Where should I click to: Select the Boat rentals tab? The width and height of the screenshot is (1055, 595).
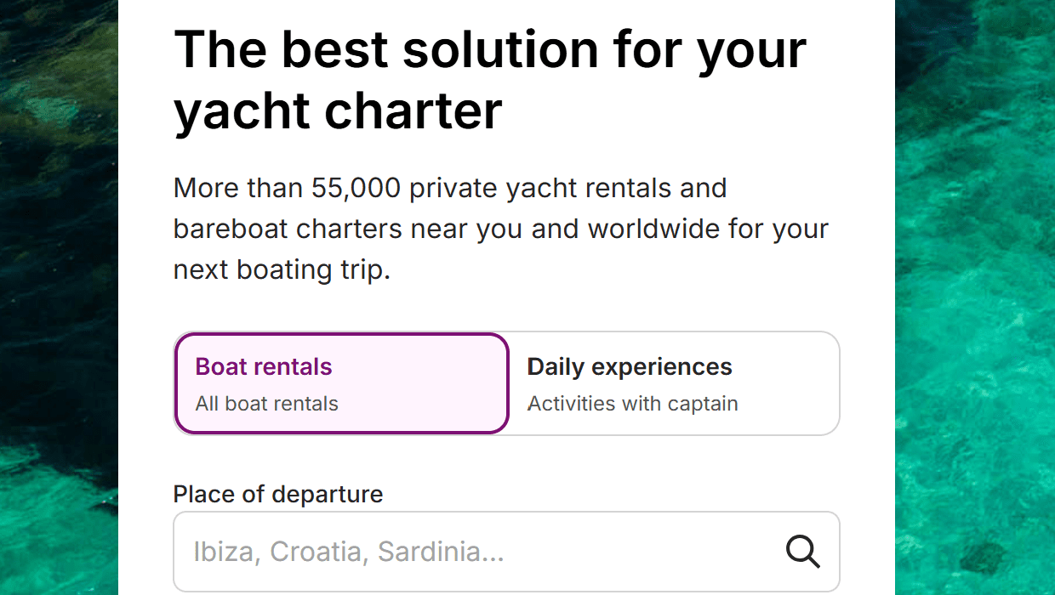point(341,383)
